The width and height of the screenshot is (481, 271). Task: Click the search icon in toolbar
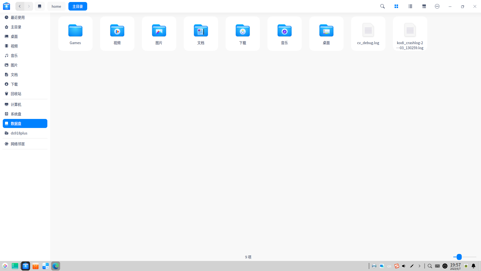382,6
